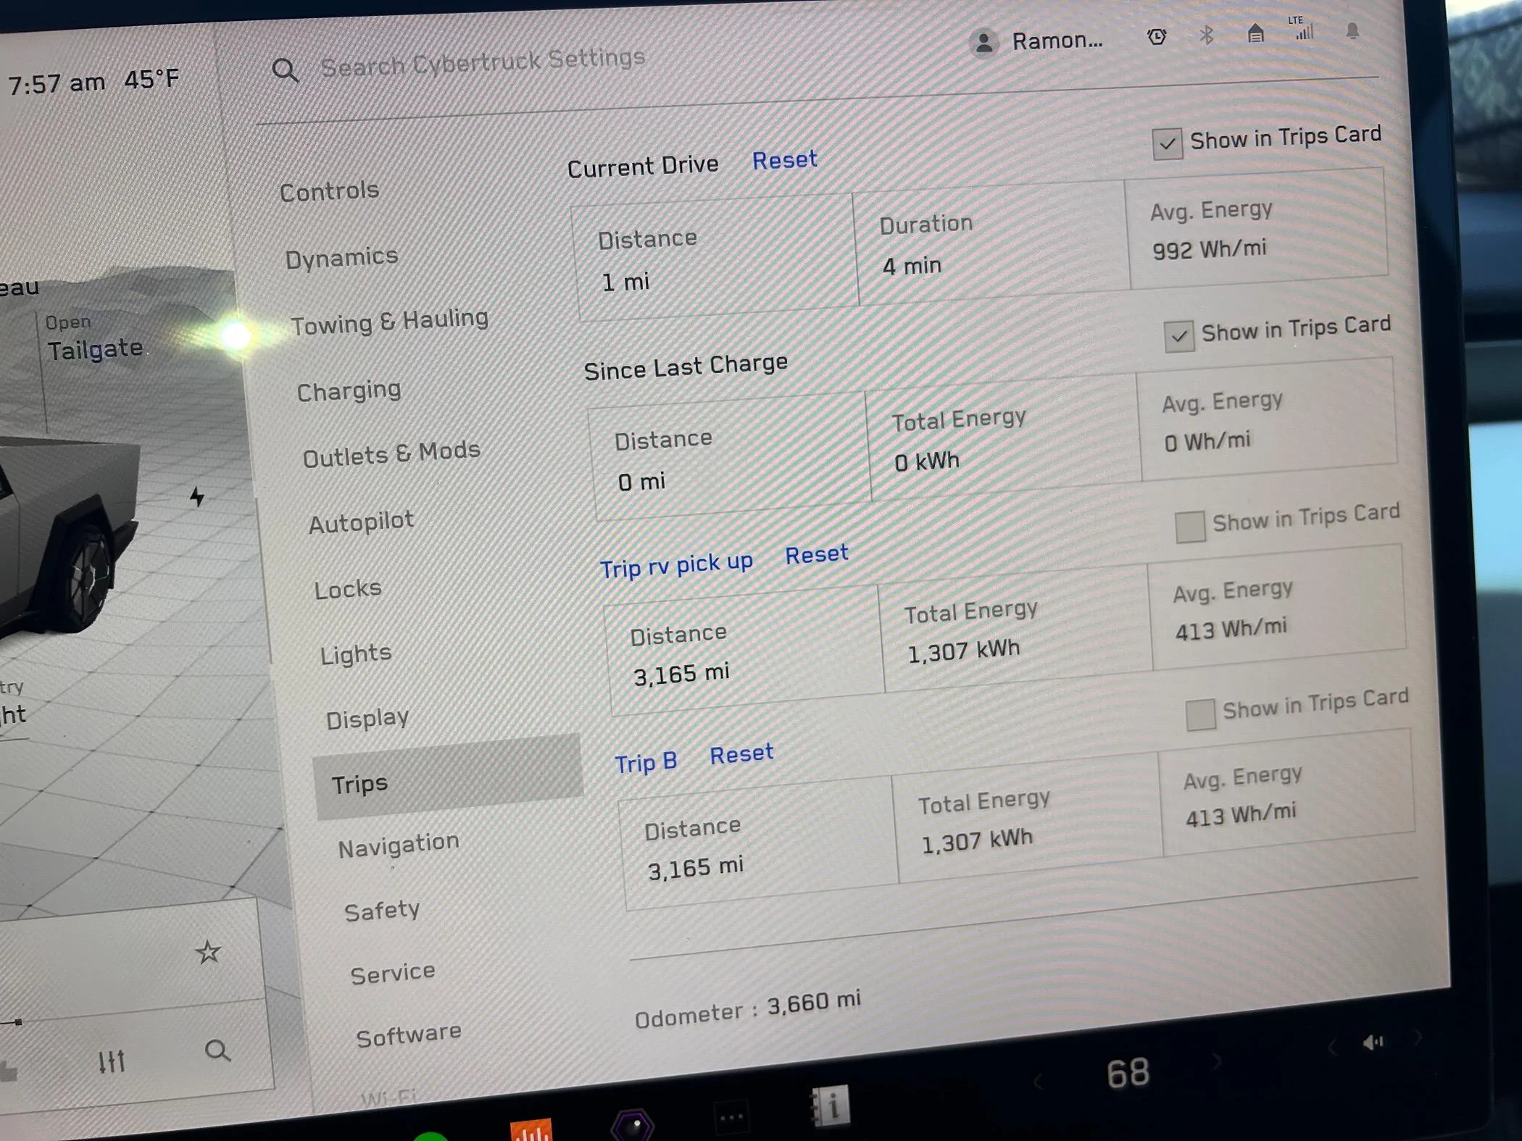Viewport: 1522px width, 1141px height.
Task: Open Navigation settings
Action: (399, 845)
